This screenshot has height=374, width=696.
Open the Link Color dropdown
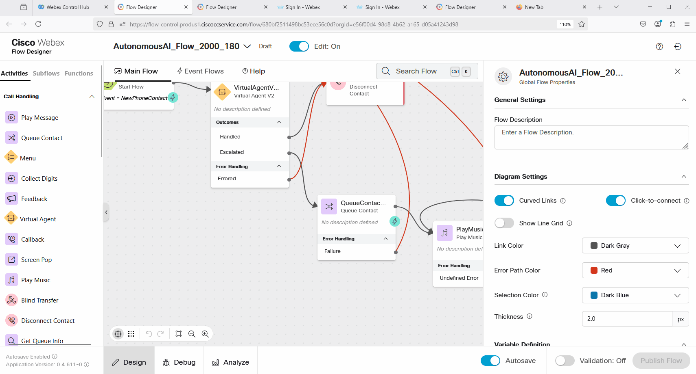click(x=635, y=246)
